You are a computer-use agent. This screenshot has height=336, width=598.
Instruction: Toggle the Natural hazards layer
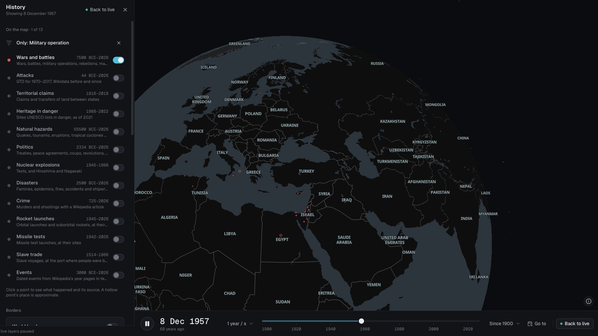coord(118,132)
